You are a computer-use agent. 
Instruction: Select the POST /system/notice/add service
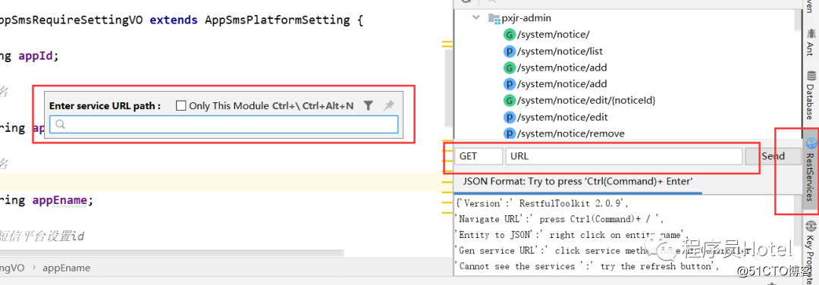[554, 83]
